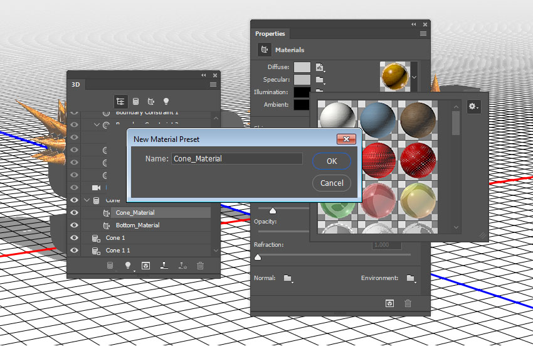Collapse the Properties panel to icons
Viewport: 533px width, 346px height.
tap(414, 24)
